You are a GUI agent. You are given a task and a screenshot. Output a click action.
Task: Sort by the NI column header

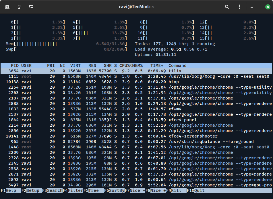(x=62, y=65)
